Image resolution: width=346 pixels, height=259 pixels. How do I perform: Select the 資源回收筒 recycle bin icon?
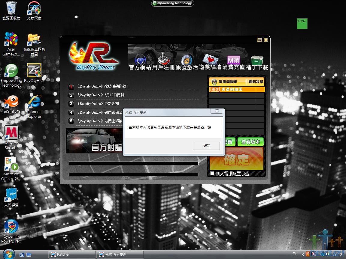point(11,10)
